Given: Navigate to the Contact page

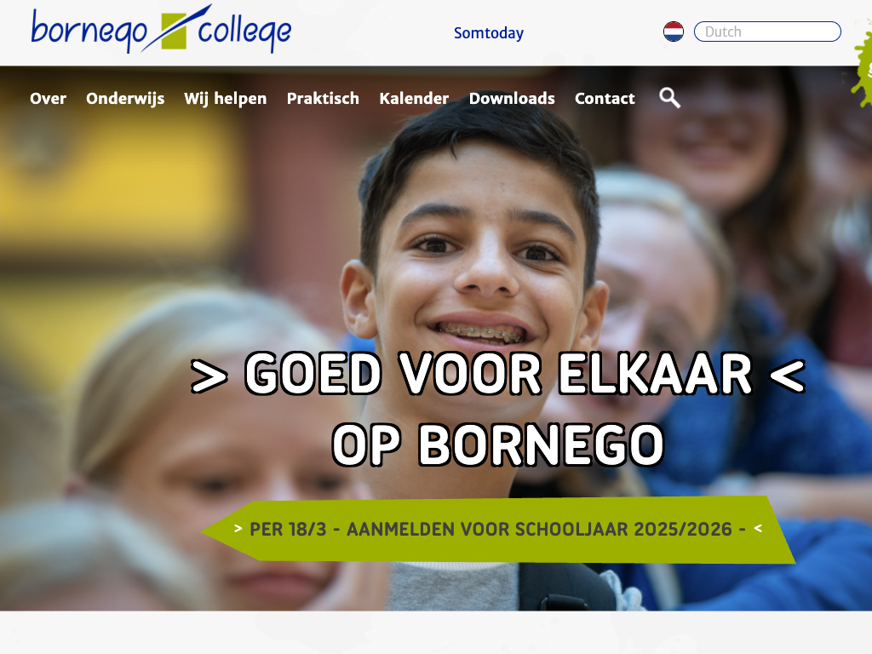Looking at the screenshot, I should [605, 99].
